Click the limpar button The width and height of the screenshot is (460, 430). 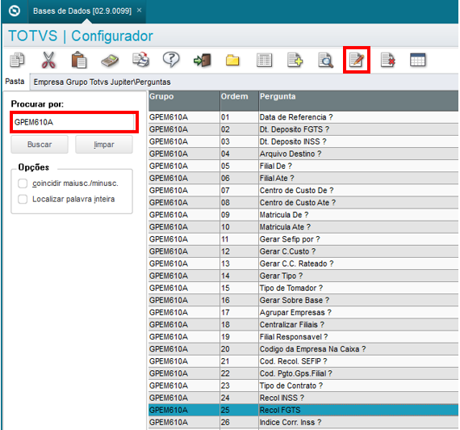click(104, 145)
